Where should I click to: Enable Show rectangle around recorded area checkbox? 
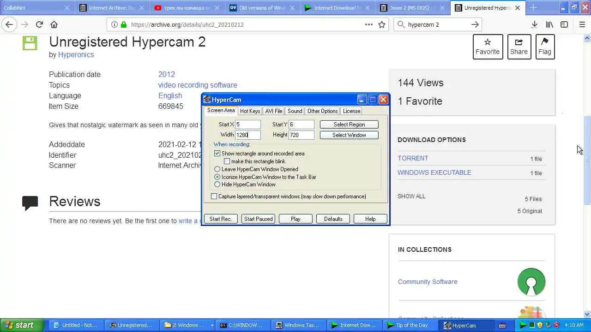click(x=217, y=153)
